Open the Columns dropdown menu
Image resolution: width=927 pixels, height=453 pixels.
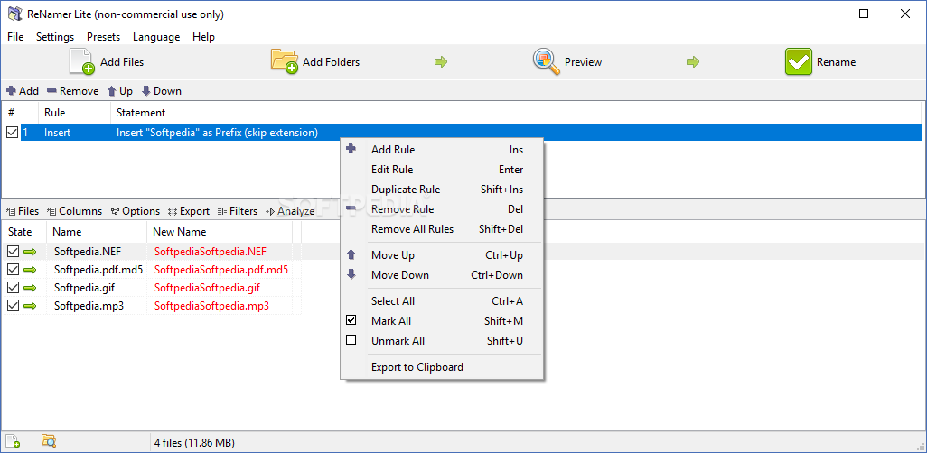tap(74, 211)
